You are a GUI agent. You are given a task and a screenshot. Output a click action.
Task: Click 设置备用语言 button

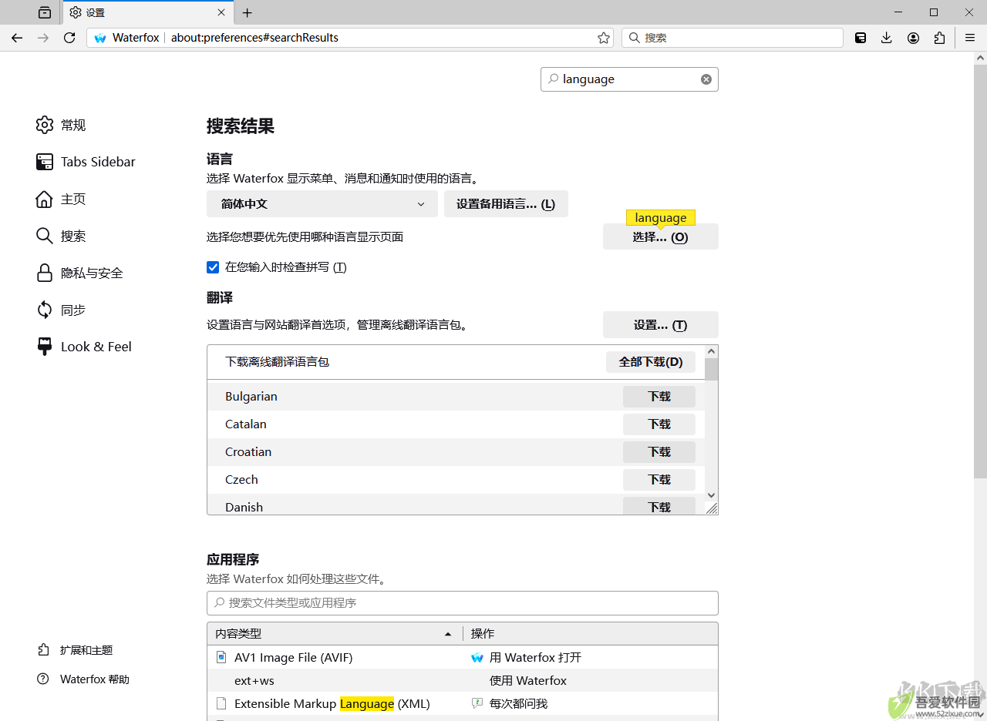[506, 204]
